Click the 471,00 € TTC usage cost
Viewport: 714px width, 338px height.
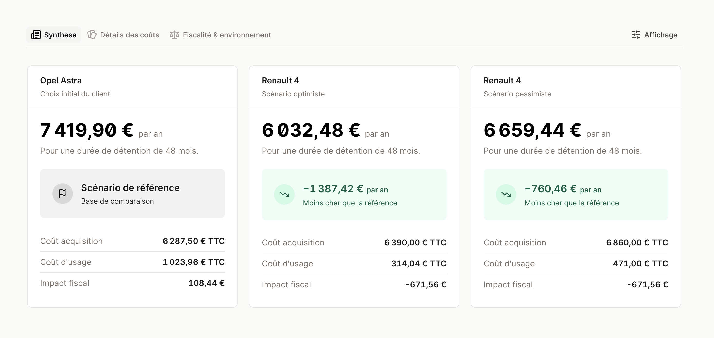tap(641, 264)
